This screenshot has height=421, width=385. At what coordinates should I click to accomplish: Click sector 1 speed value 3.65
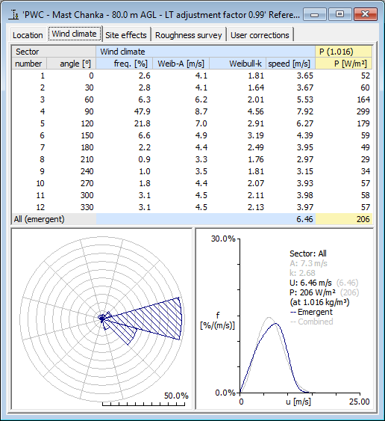tap(305, 76)
